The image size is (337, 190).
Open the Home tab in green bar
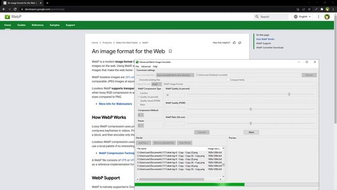coord(7,25)
